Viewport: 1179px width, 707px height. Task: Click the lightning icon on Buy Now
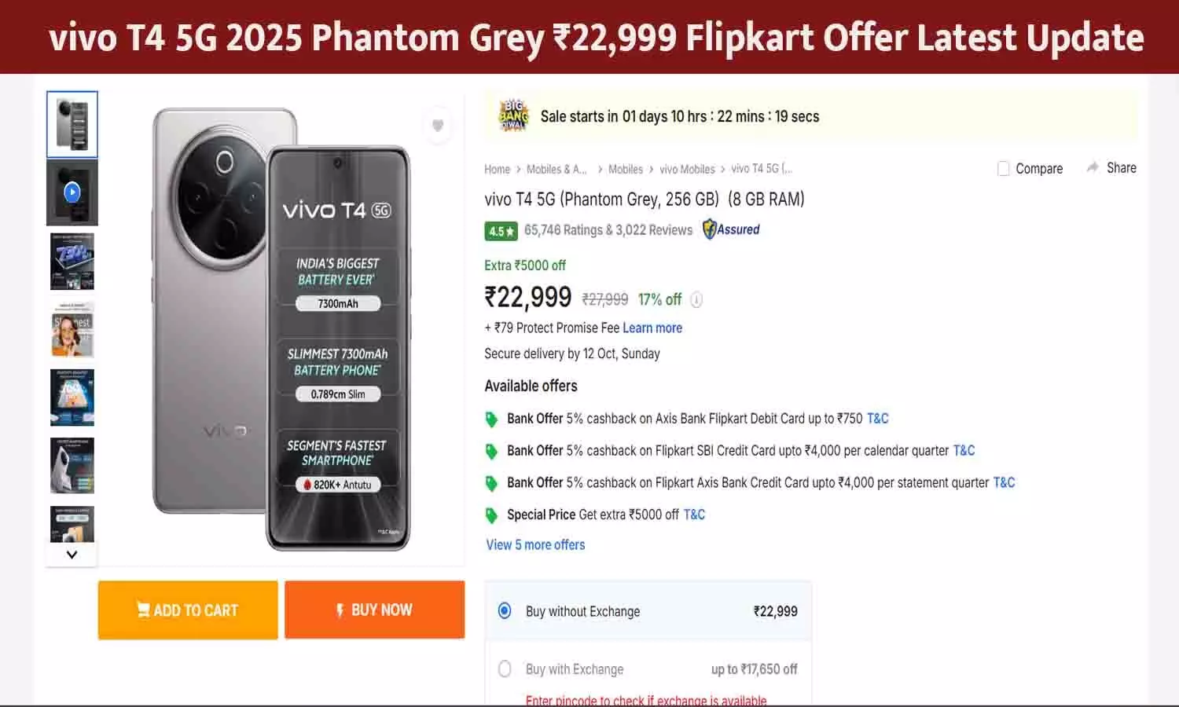coord(340,610)
